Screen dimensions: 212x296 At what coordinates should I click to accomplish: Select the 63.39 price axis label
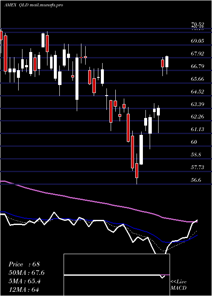198,104
